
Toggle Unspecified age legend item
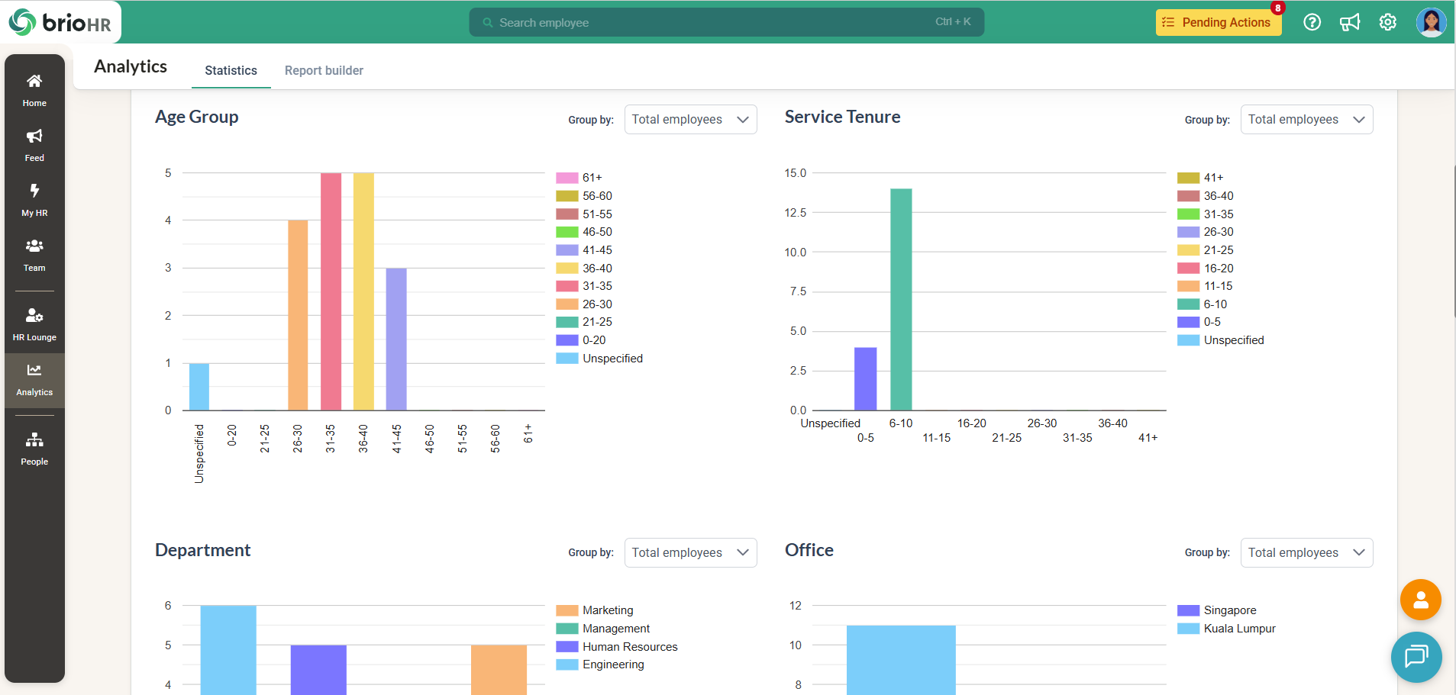pos(599,359)
